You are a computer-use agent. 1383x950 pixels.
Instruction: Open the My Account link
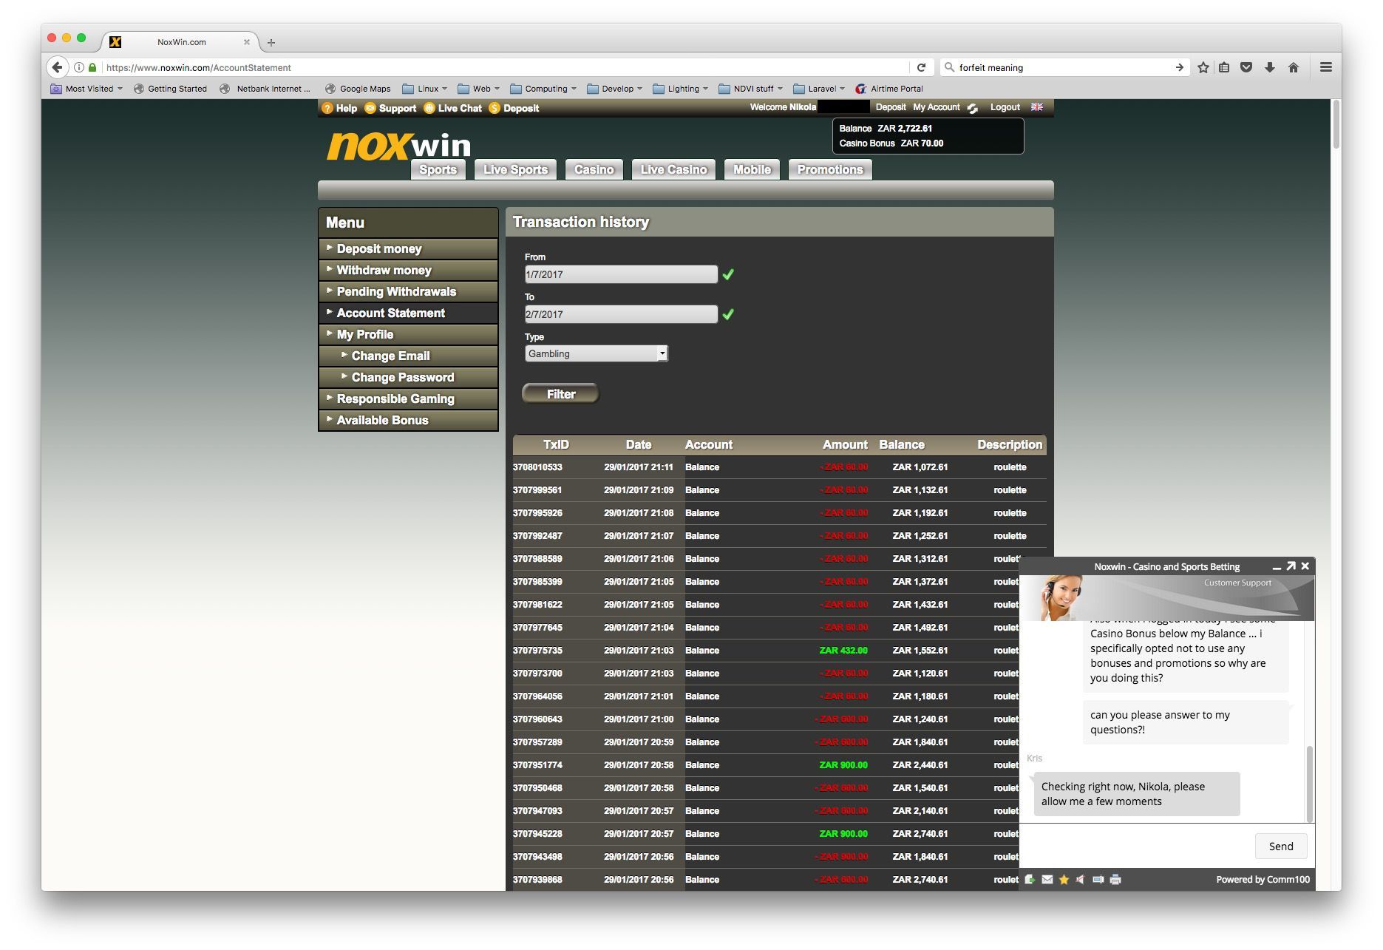[936, 107]
